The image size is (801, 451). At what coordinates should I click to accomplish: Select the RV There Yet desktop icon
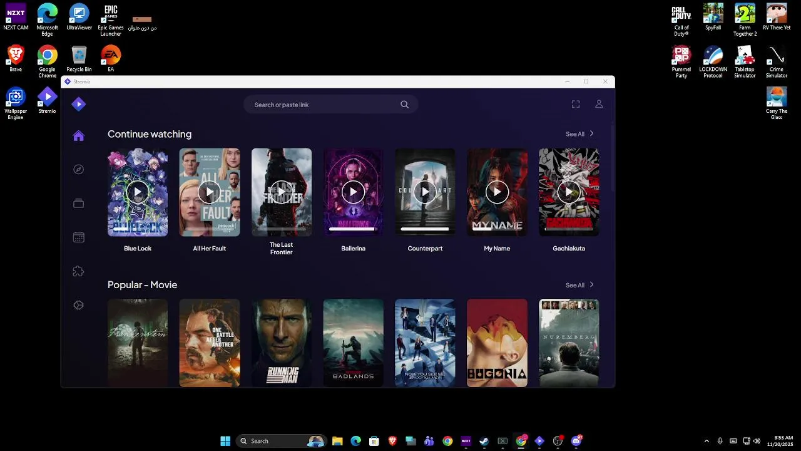pyautogui.click(x=777, y=17)
